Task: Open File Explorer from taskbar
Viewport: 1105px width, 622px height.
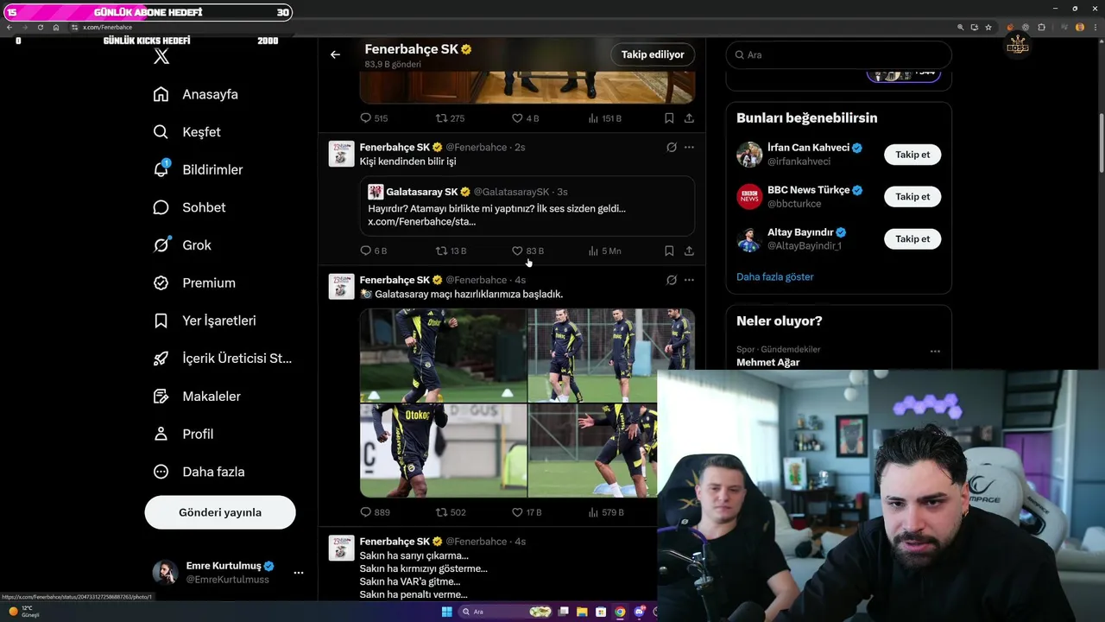Action: pyautogui.click(x=582, y=612)
